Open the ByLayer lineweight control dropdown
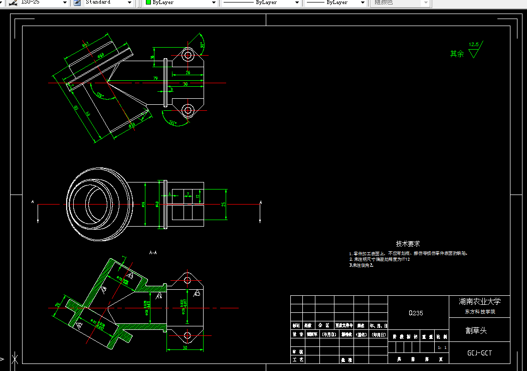Image resolution: width=527 pixels, height=371 pixels. 363,3
